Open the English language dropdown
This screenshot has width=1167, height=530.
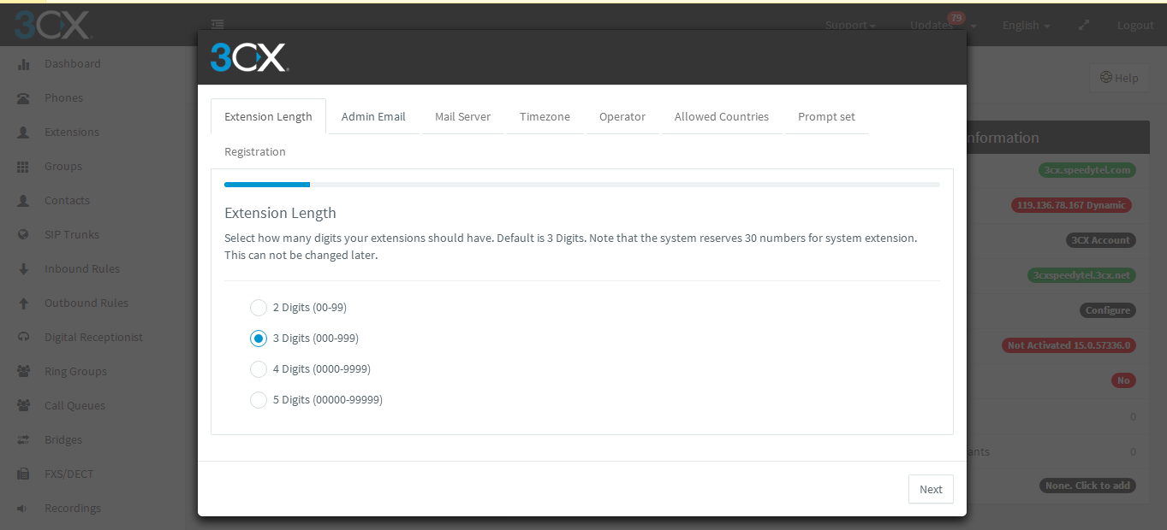pyautogui.click(x=1027, y=26)
